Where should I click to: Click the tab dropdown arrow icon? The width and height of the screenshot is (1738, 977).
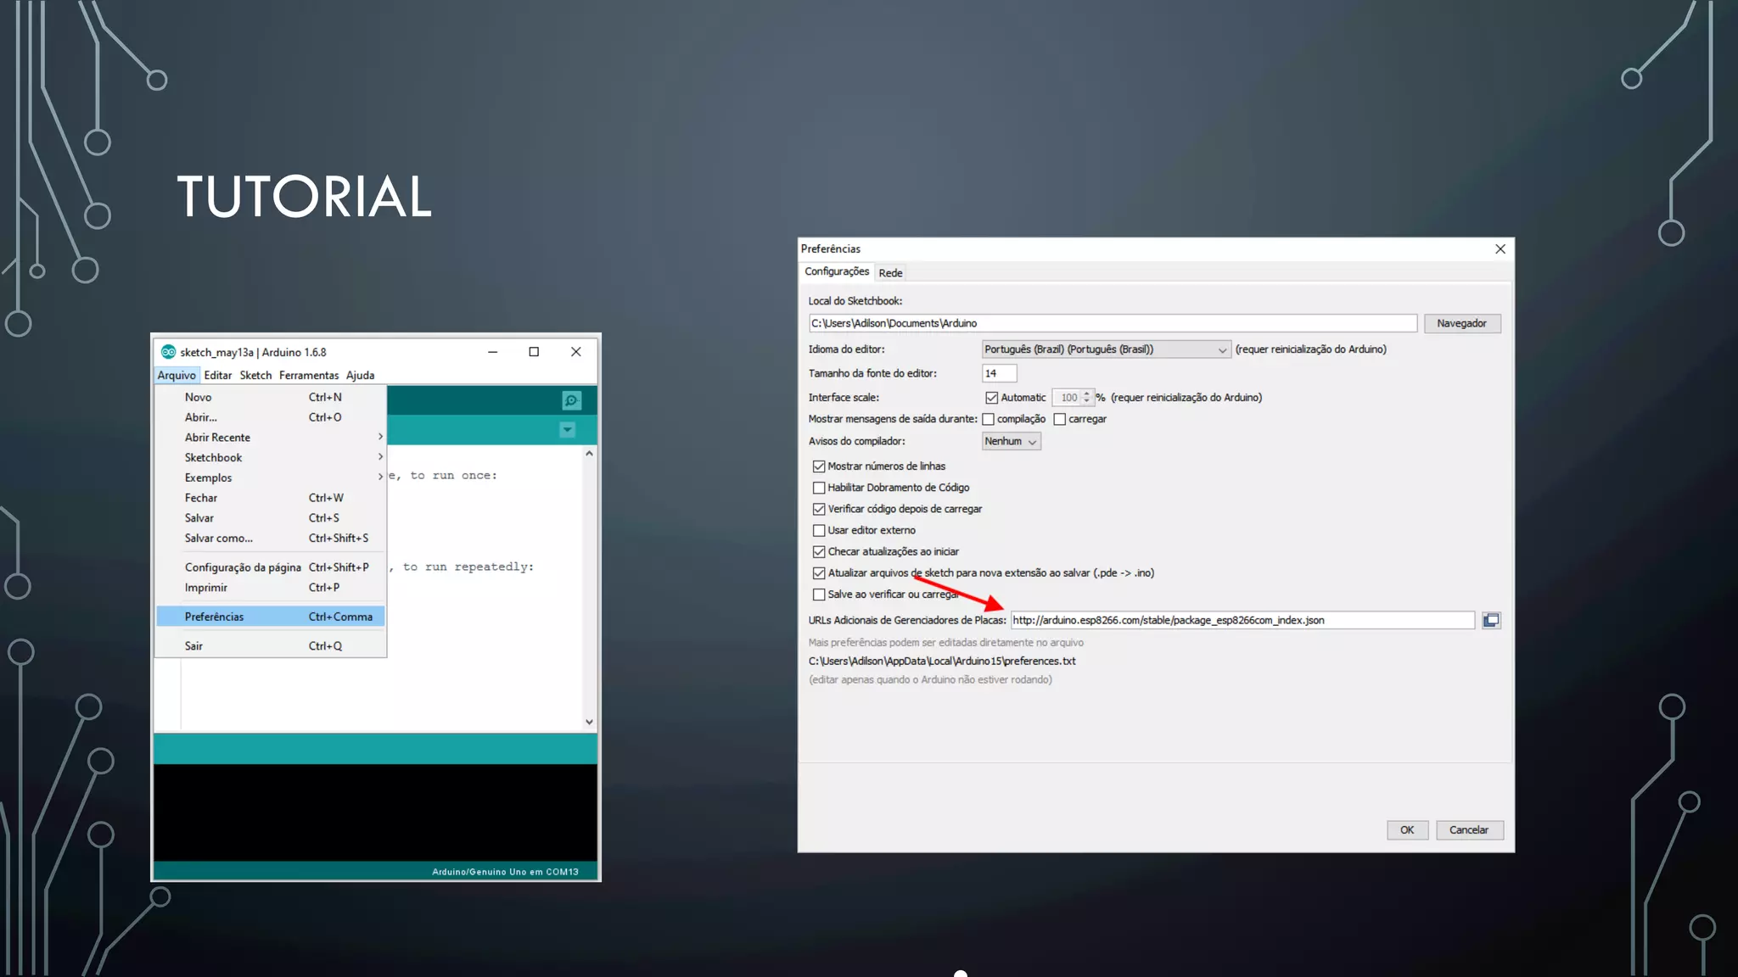point(568,430)
